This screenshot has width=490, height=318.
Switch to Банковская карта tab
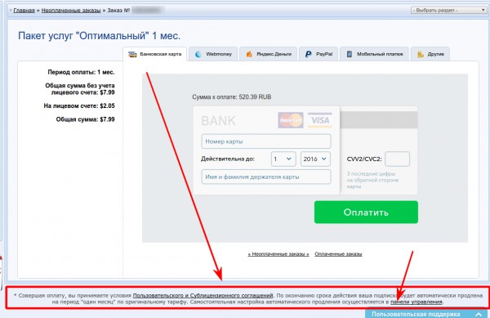click(x=154, y=54)
